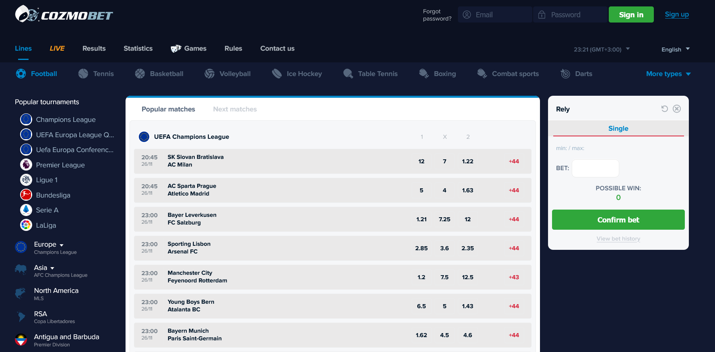The width and height of the screenshot is (715, 352).
Task: Expand the Europe region list
Action: [49, 245]
